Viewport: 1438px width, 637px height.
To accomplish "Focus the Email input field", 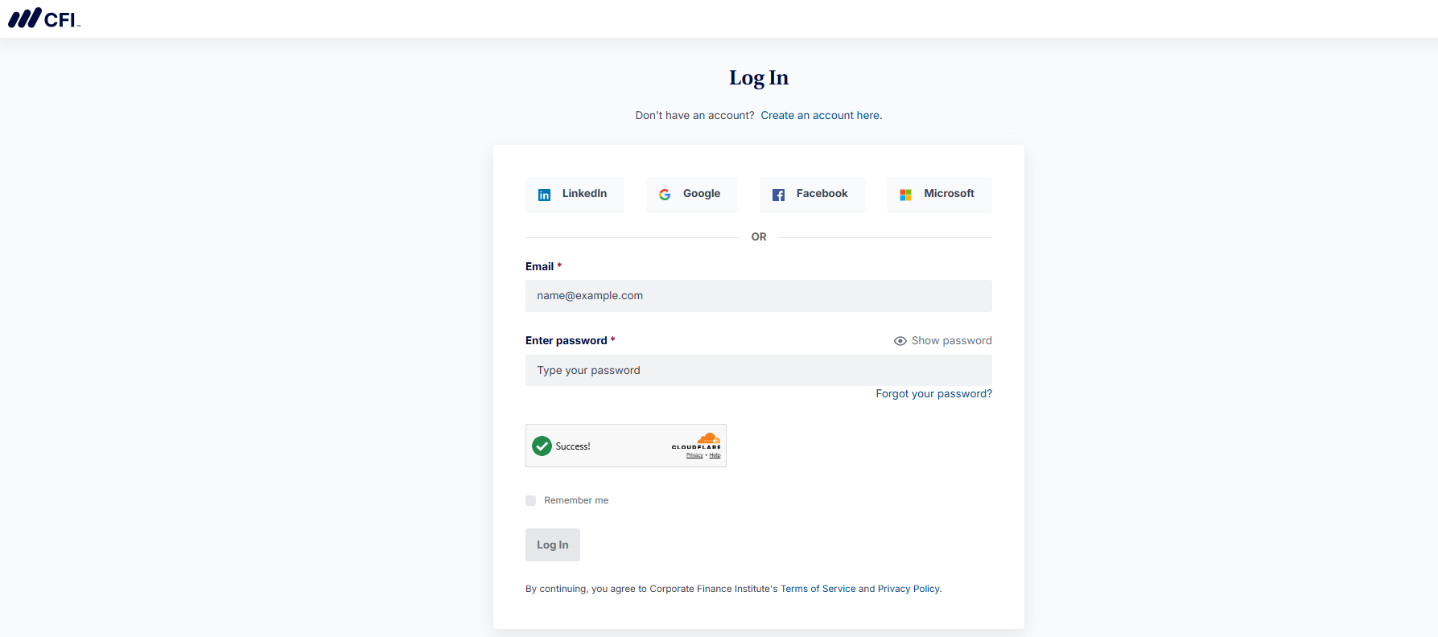I will coord(759,296).
